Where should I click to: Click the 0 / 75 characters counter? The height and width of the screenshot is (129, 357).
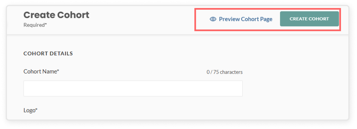[225, 72]
